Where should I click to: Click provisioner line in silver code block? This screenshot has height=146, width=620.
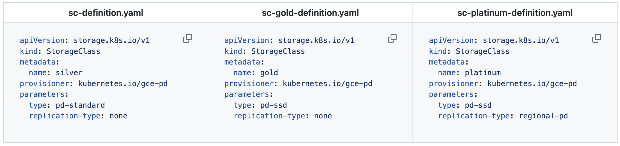click(94, 84)
